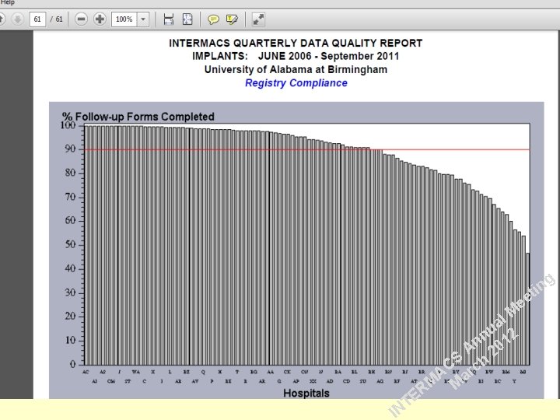The image size is (560, 420).
Task: Click the Y hospital label
Action: pyautogui.click(x=514, y=381)
